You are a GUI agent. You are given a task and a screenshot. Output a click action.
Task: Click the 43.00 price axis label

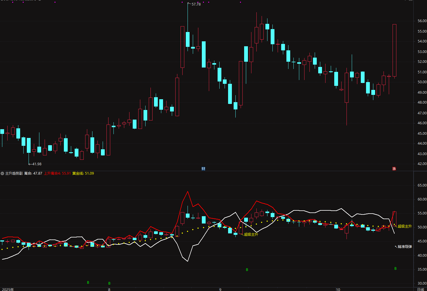point(422,154)
